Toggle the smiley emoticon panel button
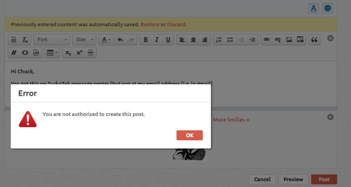 click(328, 8)
